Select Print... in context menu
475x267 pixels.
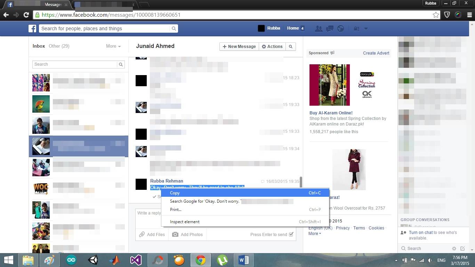pos(245,210)
